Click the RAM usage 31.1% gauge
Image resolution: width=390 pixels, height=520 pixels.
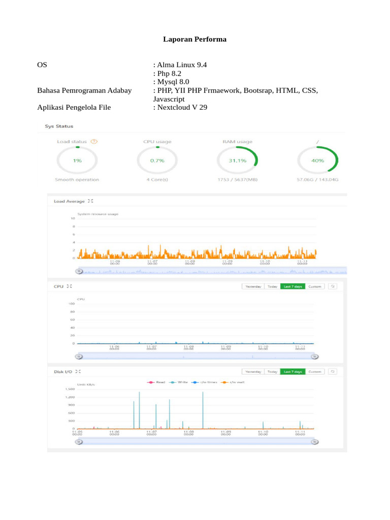coord(237,160)
